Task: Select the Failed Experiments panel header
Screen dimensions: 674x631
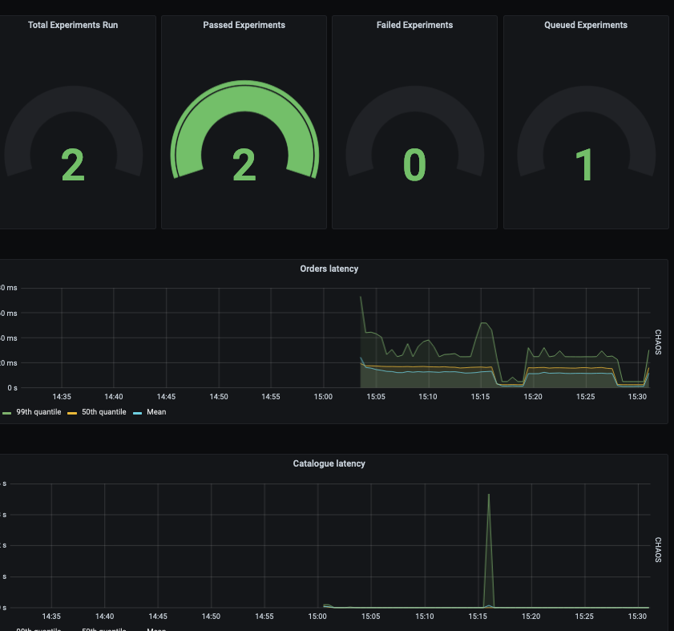Action: click(414, 25)
